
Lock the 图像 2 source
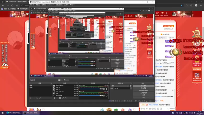coord(77,89)
